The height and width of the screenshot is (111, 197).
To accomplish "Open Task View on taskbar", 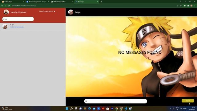I will [76, 109].
